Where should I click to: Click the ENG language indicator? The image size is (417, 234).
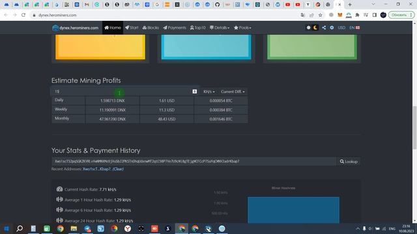point(392,229)
